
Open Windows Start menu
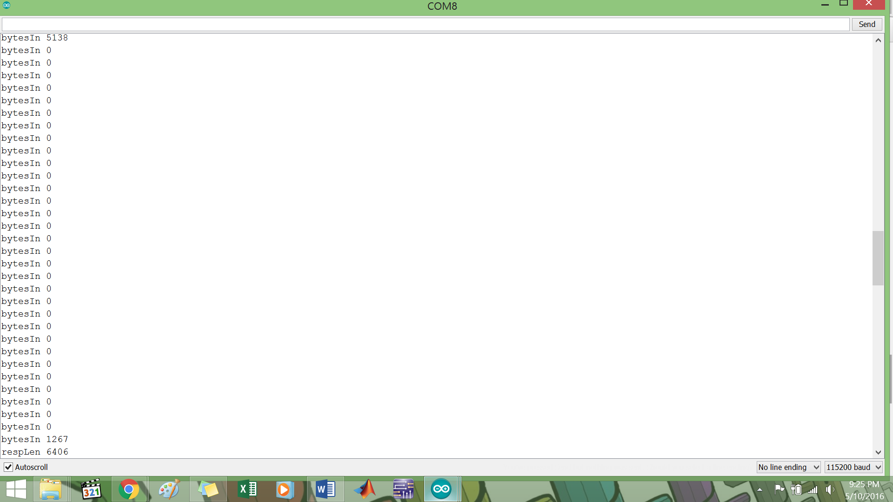(x=16, y=489)
